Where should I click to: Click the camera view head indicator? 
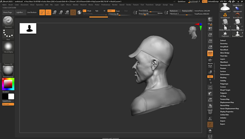click(193, 32)
